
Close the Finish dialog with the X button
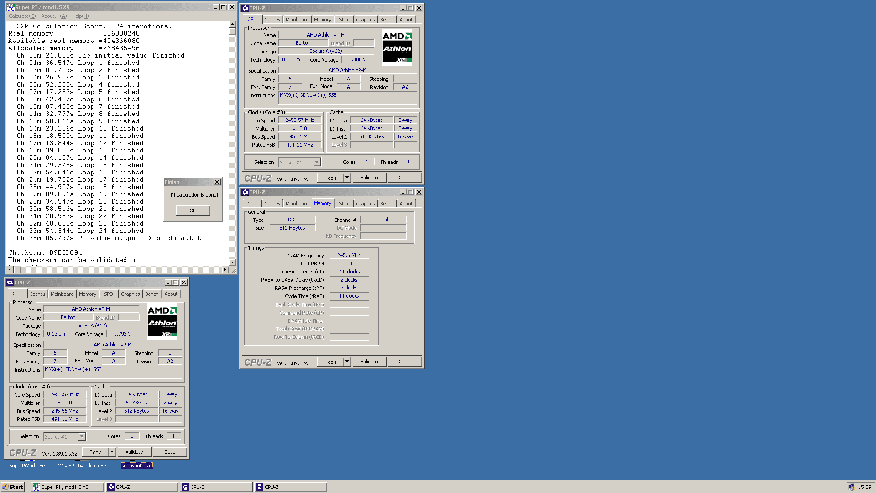(x=217, y=182)
